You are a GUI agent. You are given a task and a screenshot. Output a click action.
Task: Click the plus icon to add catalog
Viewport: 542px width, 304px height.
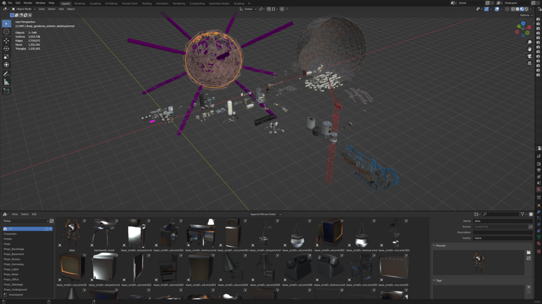coord(51,229)
